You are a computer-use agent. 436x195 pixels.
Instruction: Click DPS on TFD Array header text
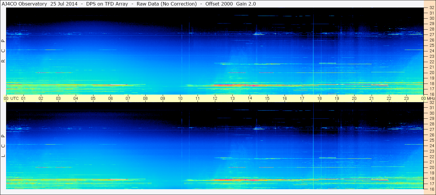pos(107,4)
